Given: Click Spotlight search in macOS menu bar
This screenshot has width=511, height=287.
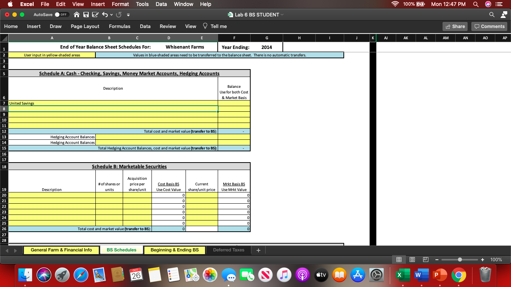Looking at the screenshot, I should pyautogui.click(x=475, y=4).
